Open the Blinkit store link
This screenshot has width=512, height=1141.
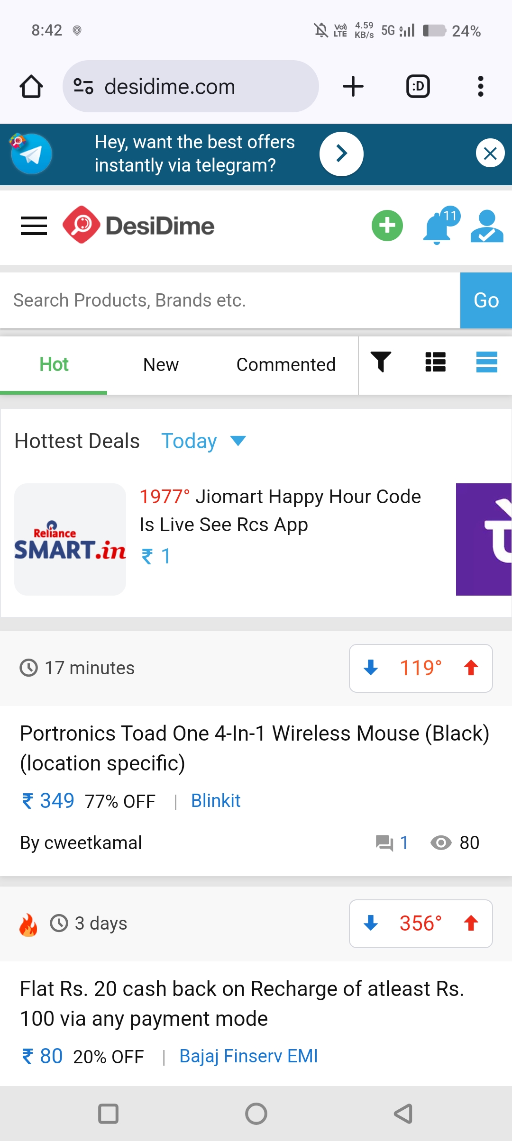(x=216, y=801)
